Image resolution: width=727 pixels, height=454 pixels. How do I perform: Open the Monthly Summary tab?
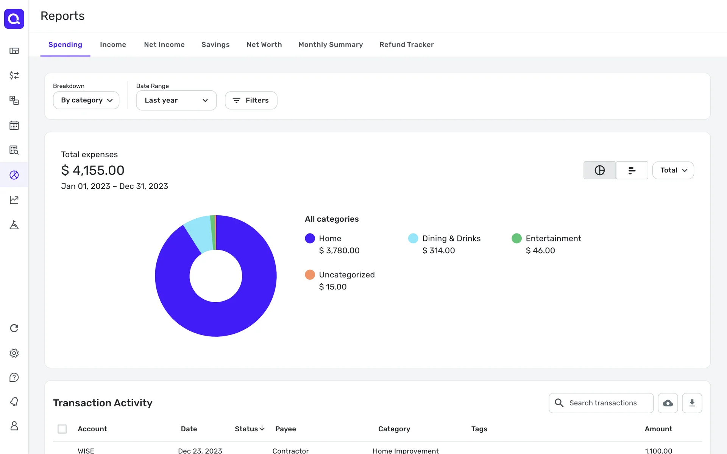pyautogui.click(x=330, y=45)
